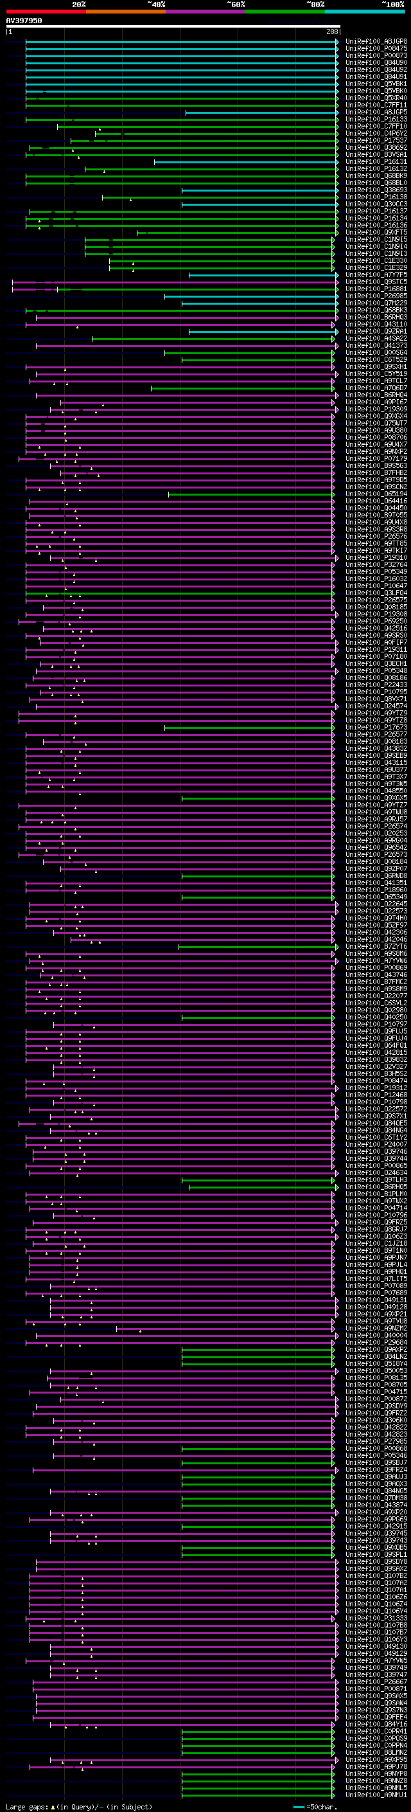Click hit label UniRef100_Q8VX71

pyautogui.click(x=376, y=699)
